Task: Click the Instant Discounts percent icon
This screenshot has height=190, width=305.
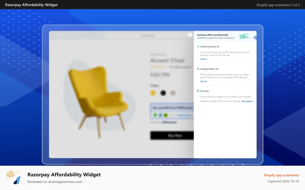Action: coord(198,47)
